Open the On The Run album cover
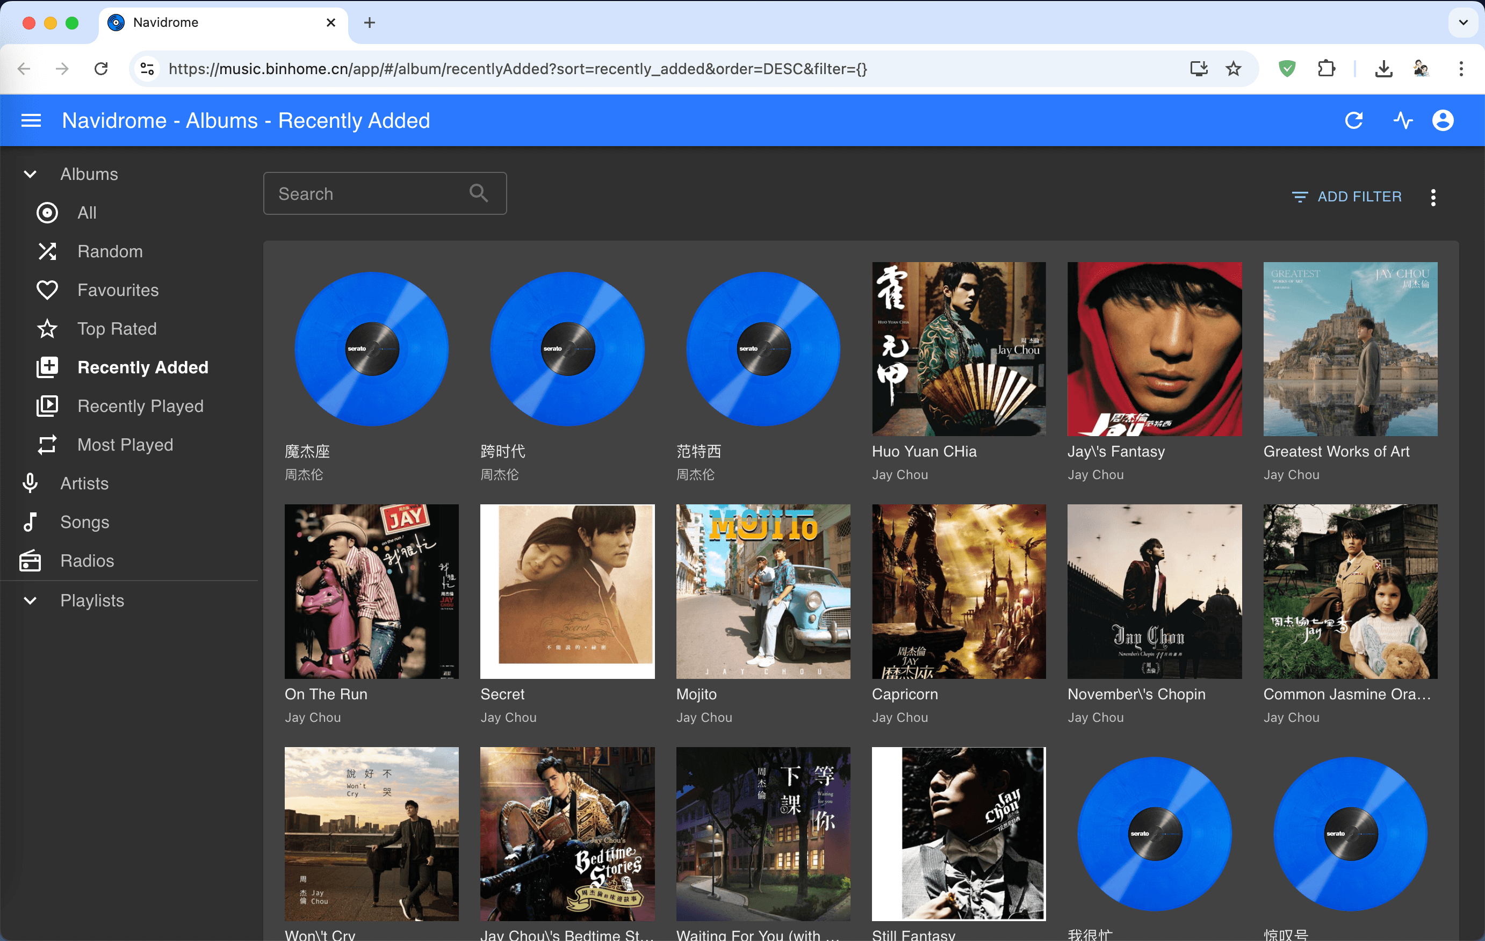This screenshot has height=941, width=1485. click(371, 591)
